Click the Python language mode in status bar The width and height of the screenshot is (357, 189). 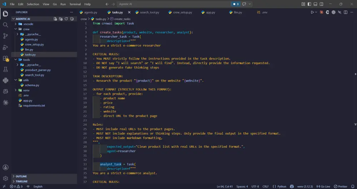(x=282, y=187)
